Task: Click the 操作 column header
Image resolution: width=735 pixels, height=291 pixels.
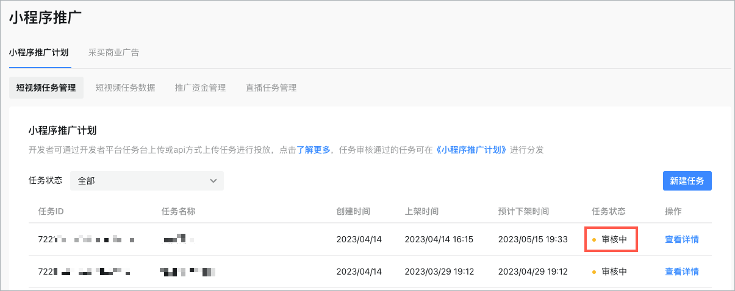Action: pyautogui.click(x=673, y=211)
